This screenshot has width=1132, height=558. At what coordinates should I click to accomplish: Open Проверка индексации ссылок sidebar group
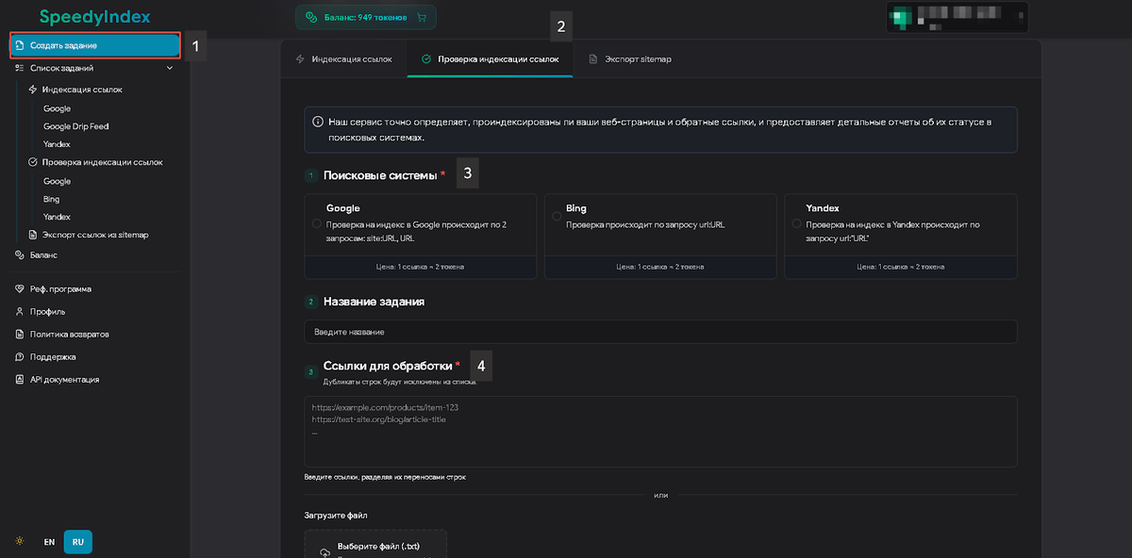(102, 162)
